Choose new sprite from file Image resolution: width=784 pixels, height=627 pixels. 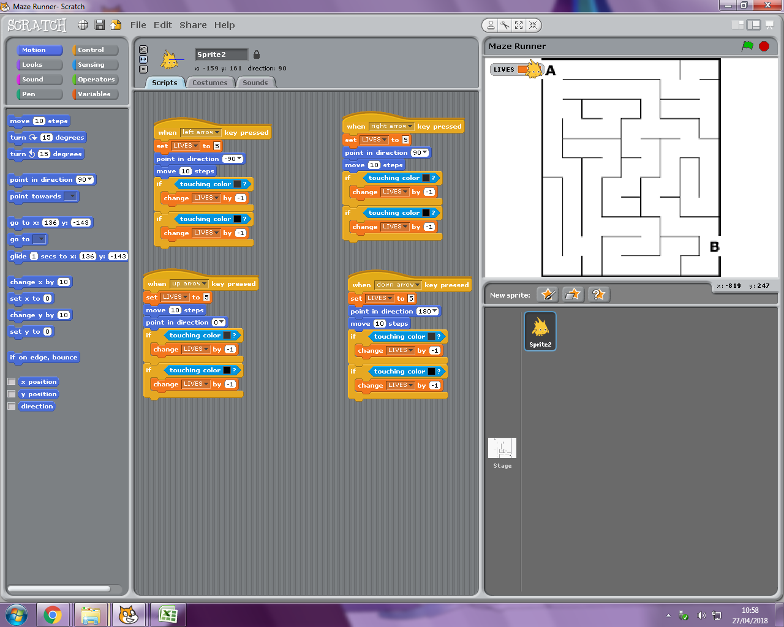coord(573,295)
